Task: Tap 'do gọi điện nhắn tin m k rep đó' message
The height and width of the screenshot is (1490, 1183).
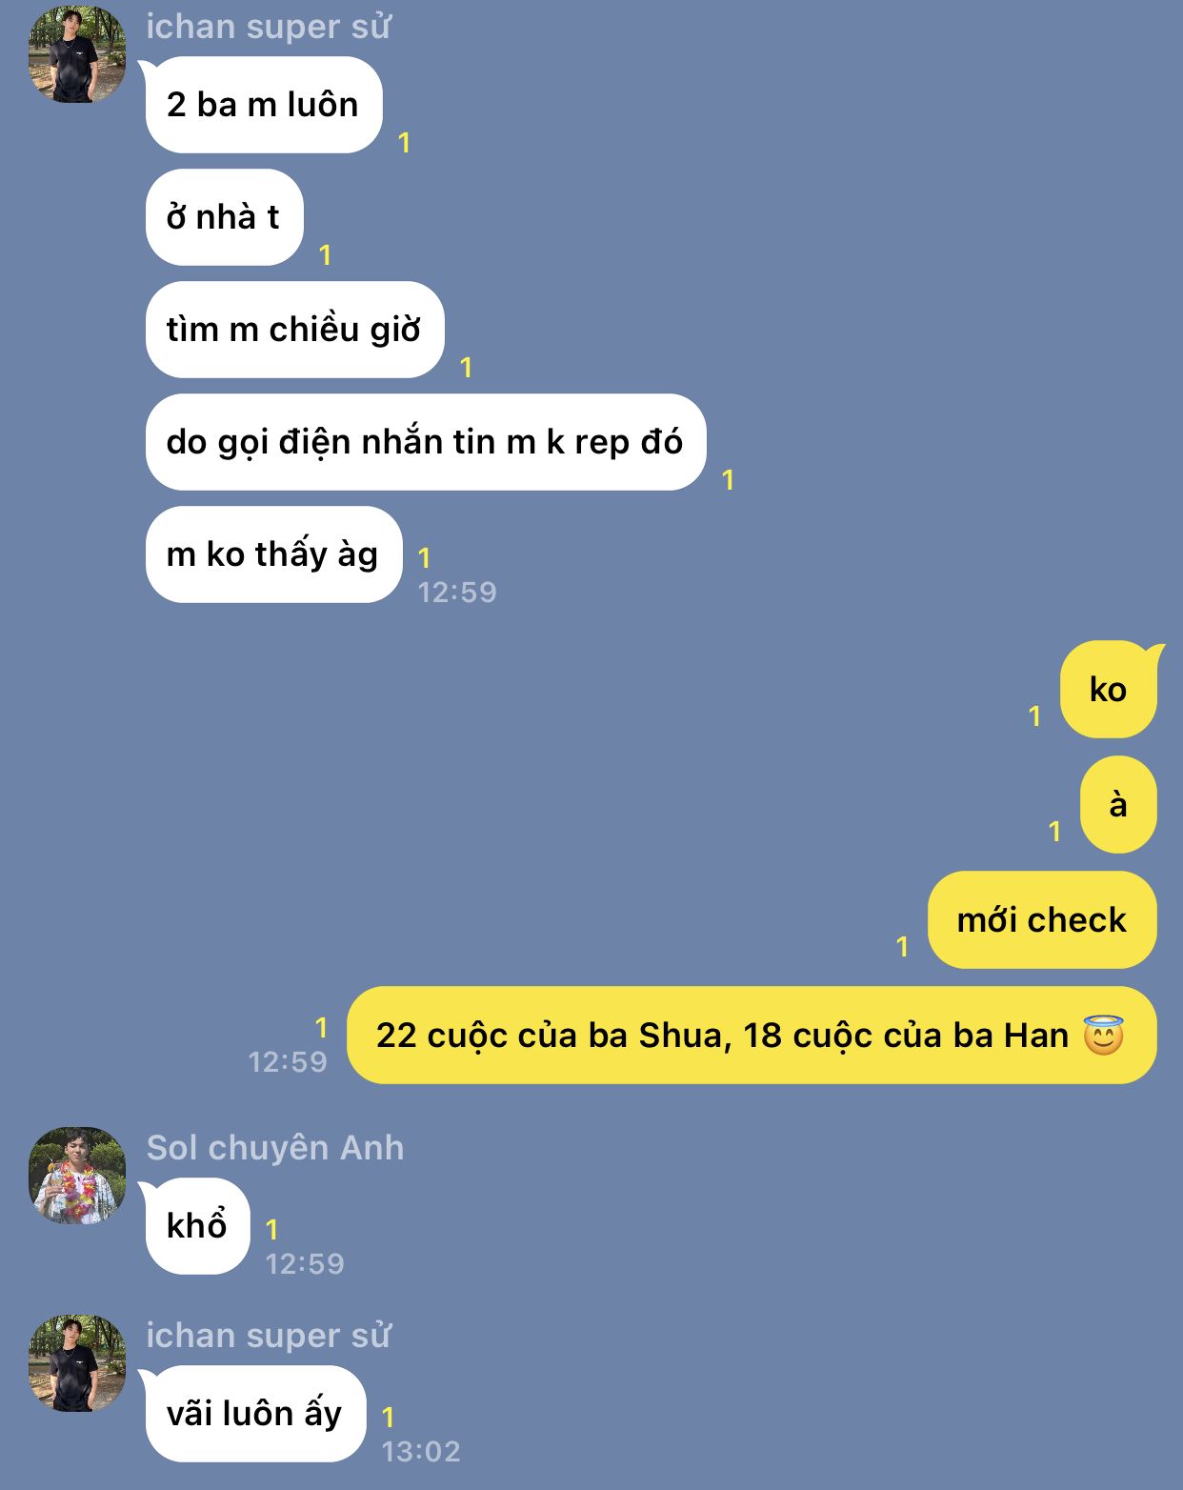Action: click(x=425, y=442)
